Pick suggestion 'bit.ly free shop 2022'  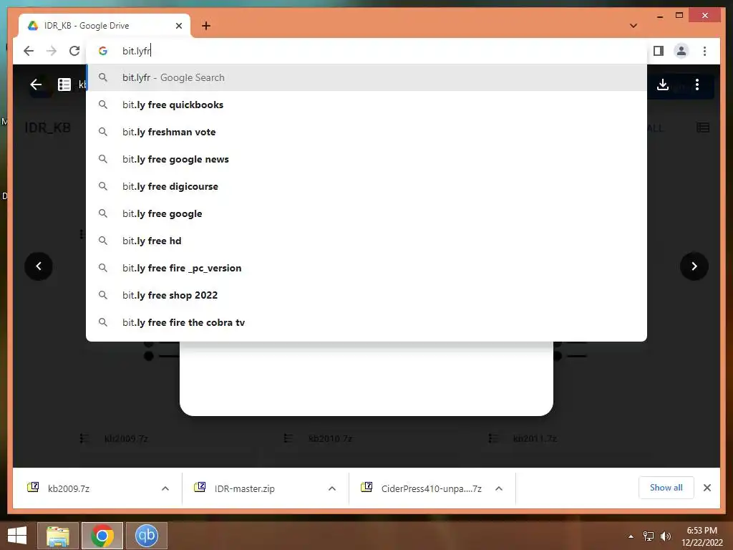(366, 295)
